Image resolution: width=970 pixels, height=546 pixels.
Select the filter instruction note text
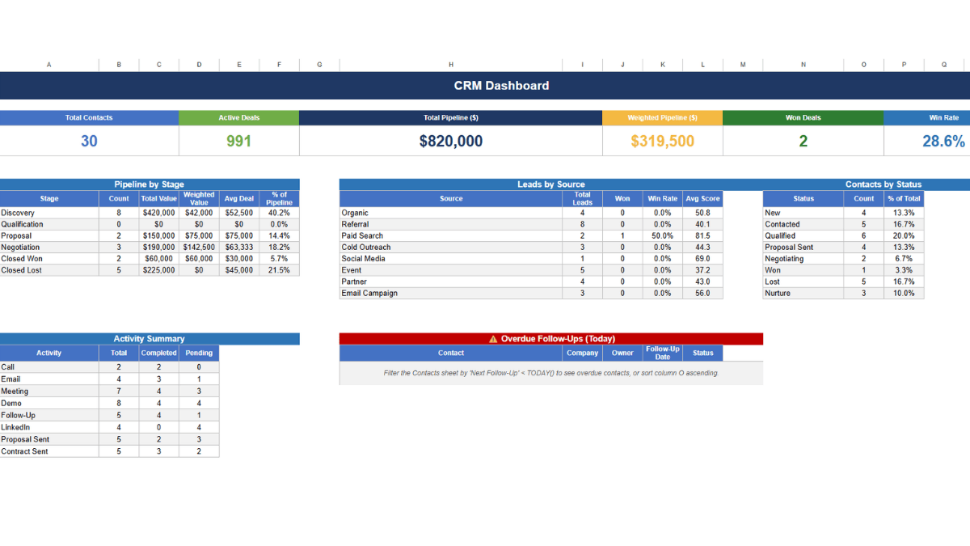click(x=550, y=373)
